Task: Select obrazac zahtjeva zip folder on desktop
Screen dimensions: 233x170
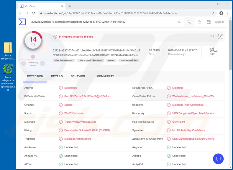Action: [x=8, y=51]
